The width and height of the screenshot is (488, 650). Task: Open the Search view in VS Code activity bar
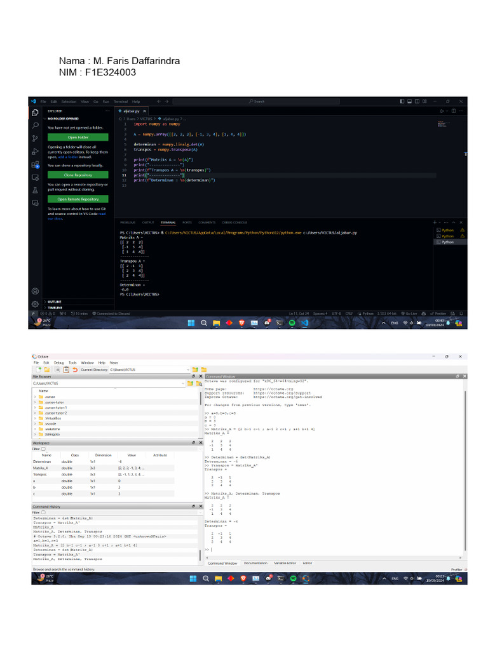36,125
